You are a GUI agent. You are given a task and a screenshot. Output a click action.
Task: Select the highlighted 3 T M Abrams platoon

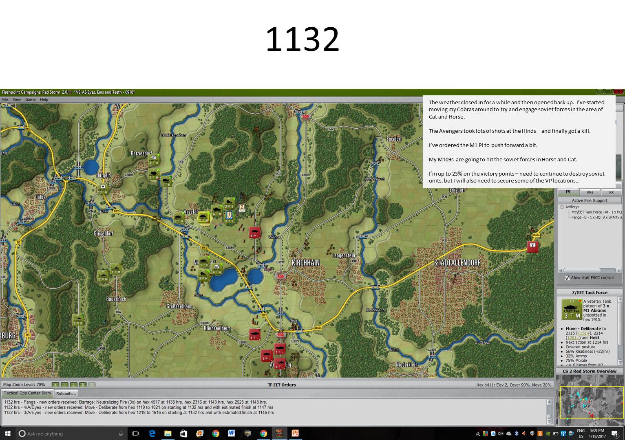pyautogui.click(x=203, y=218)
